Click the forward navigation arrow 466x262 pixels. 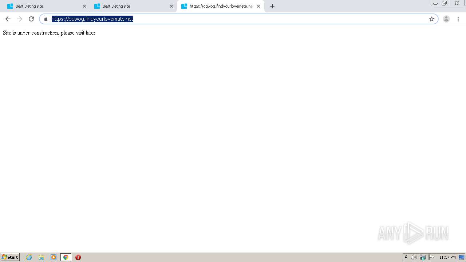click(20, 19)
